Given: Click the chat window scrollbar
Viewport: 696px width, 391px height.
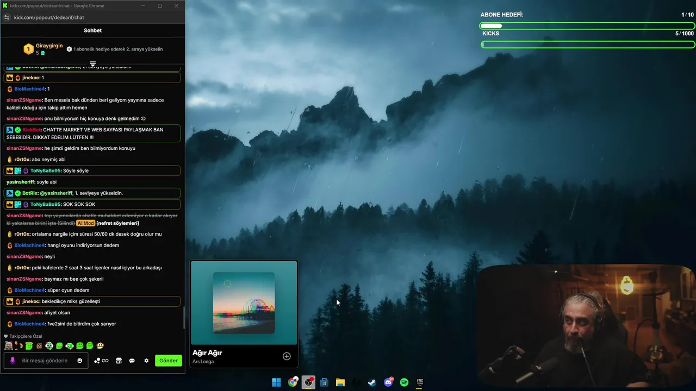Looking at the screenshot, I should (x=184, y=317).
